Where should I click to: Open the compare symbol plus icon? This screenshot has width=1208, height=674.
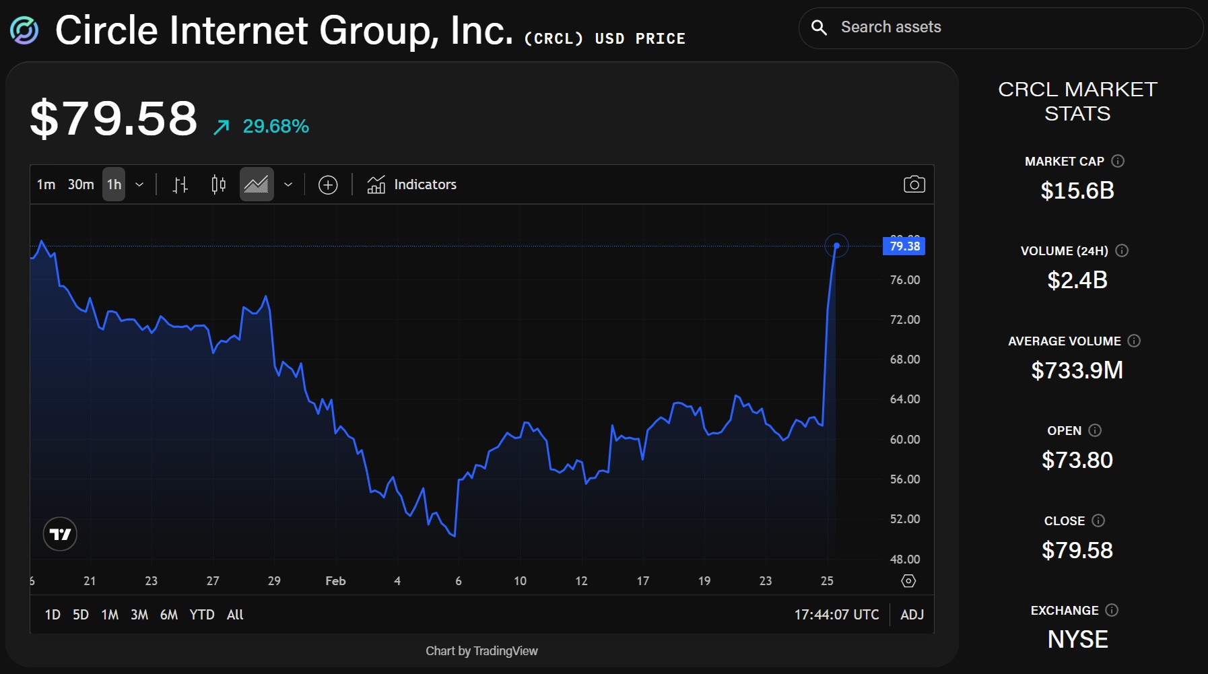point(328,184)
